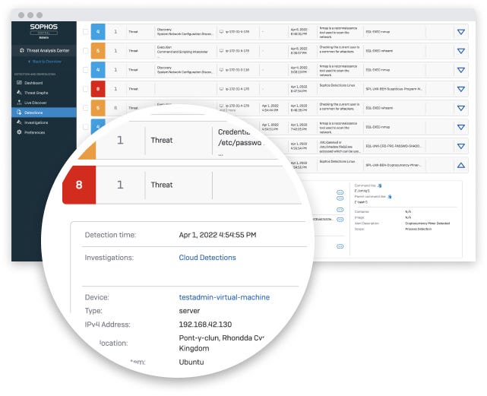Select checkbox for Apr 4 EQL-EXEC-nmap row
Image resolution: width=487 pixels, height=396 pixels.
pos(85,70)
